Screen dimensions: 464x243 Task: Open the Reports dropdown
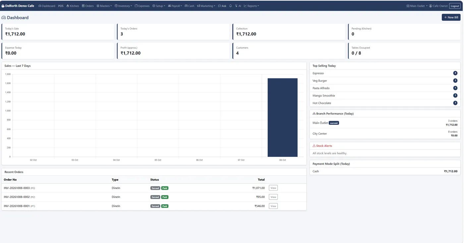pos(252,6)
